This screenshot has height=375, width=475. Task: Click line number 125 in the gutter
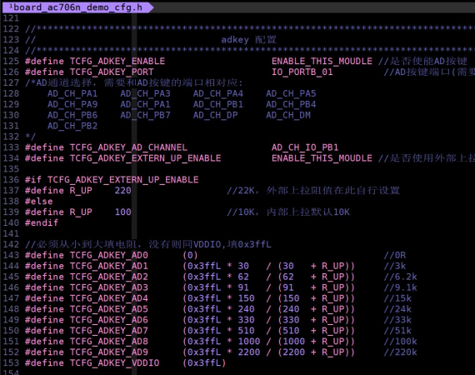(11, 61)
